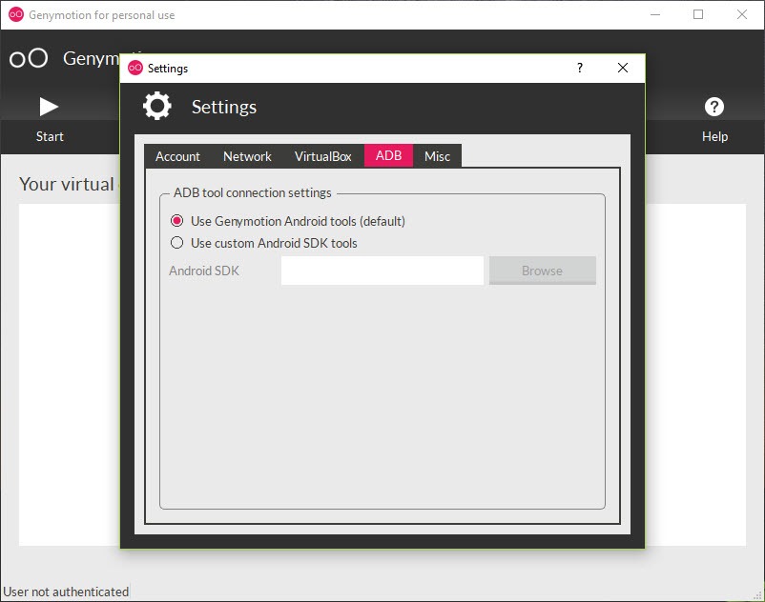Viewport: 765px width, 602px height.
Task: Switch to the Network tab
Action: tap(247, 156)
